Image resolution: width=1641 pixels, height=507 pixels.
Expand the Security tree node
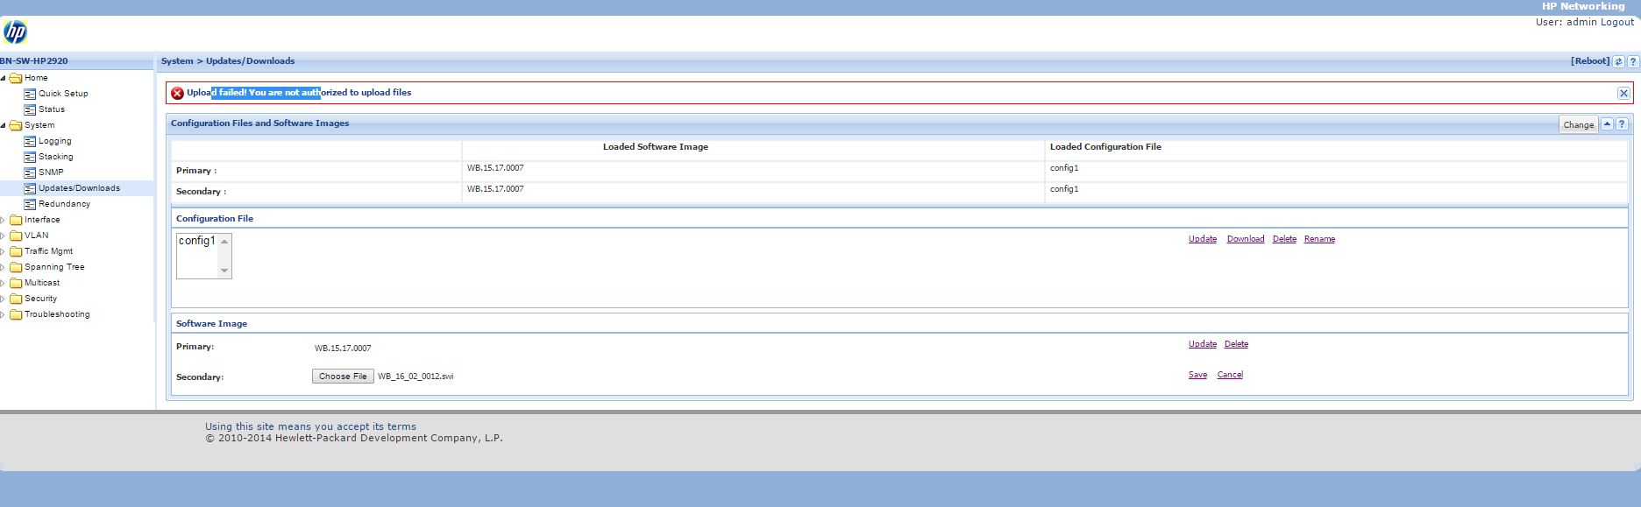pyautogui.click(x=4, y=299)
